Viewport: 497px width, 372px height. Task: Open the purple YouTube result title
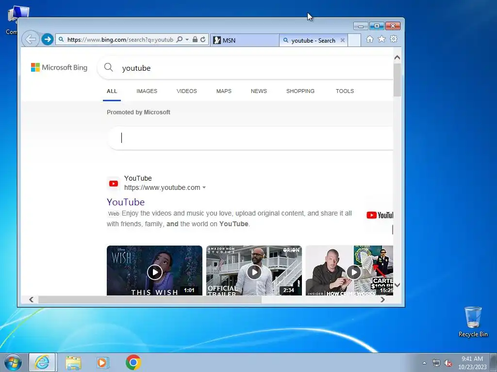click(x=126, y=202)
